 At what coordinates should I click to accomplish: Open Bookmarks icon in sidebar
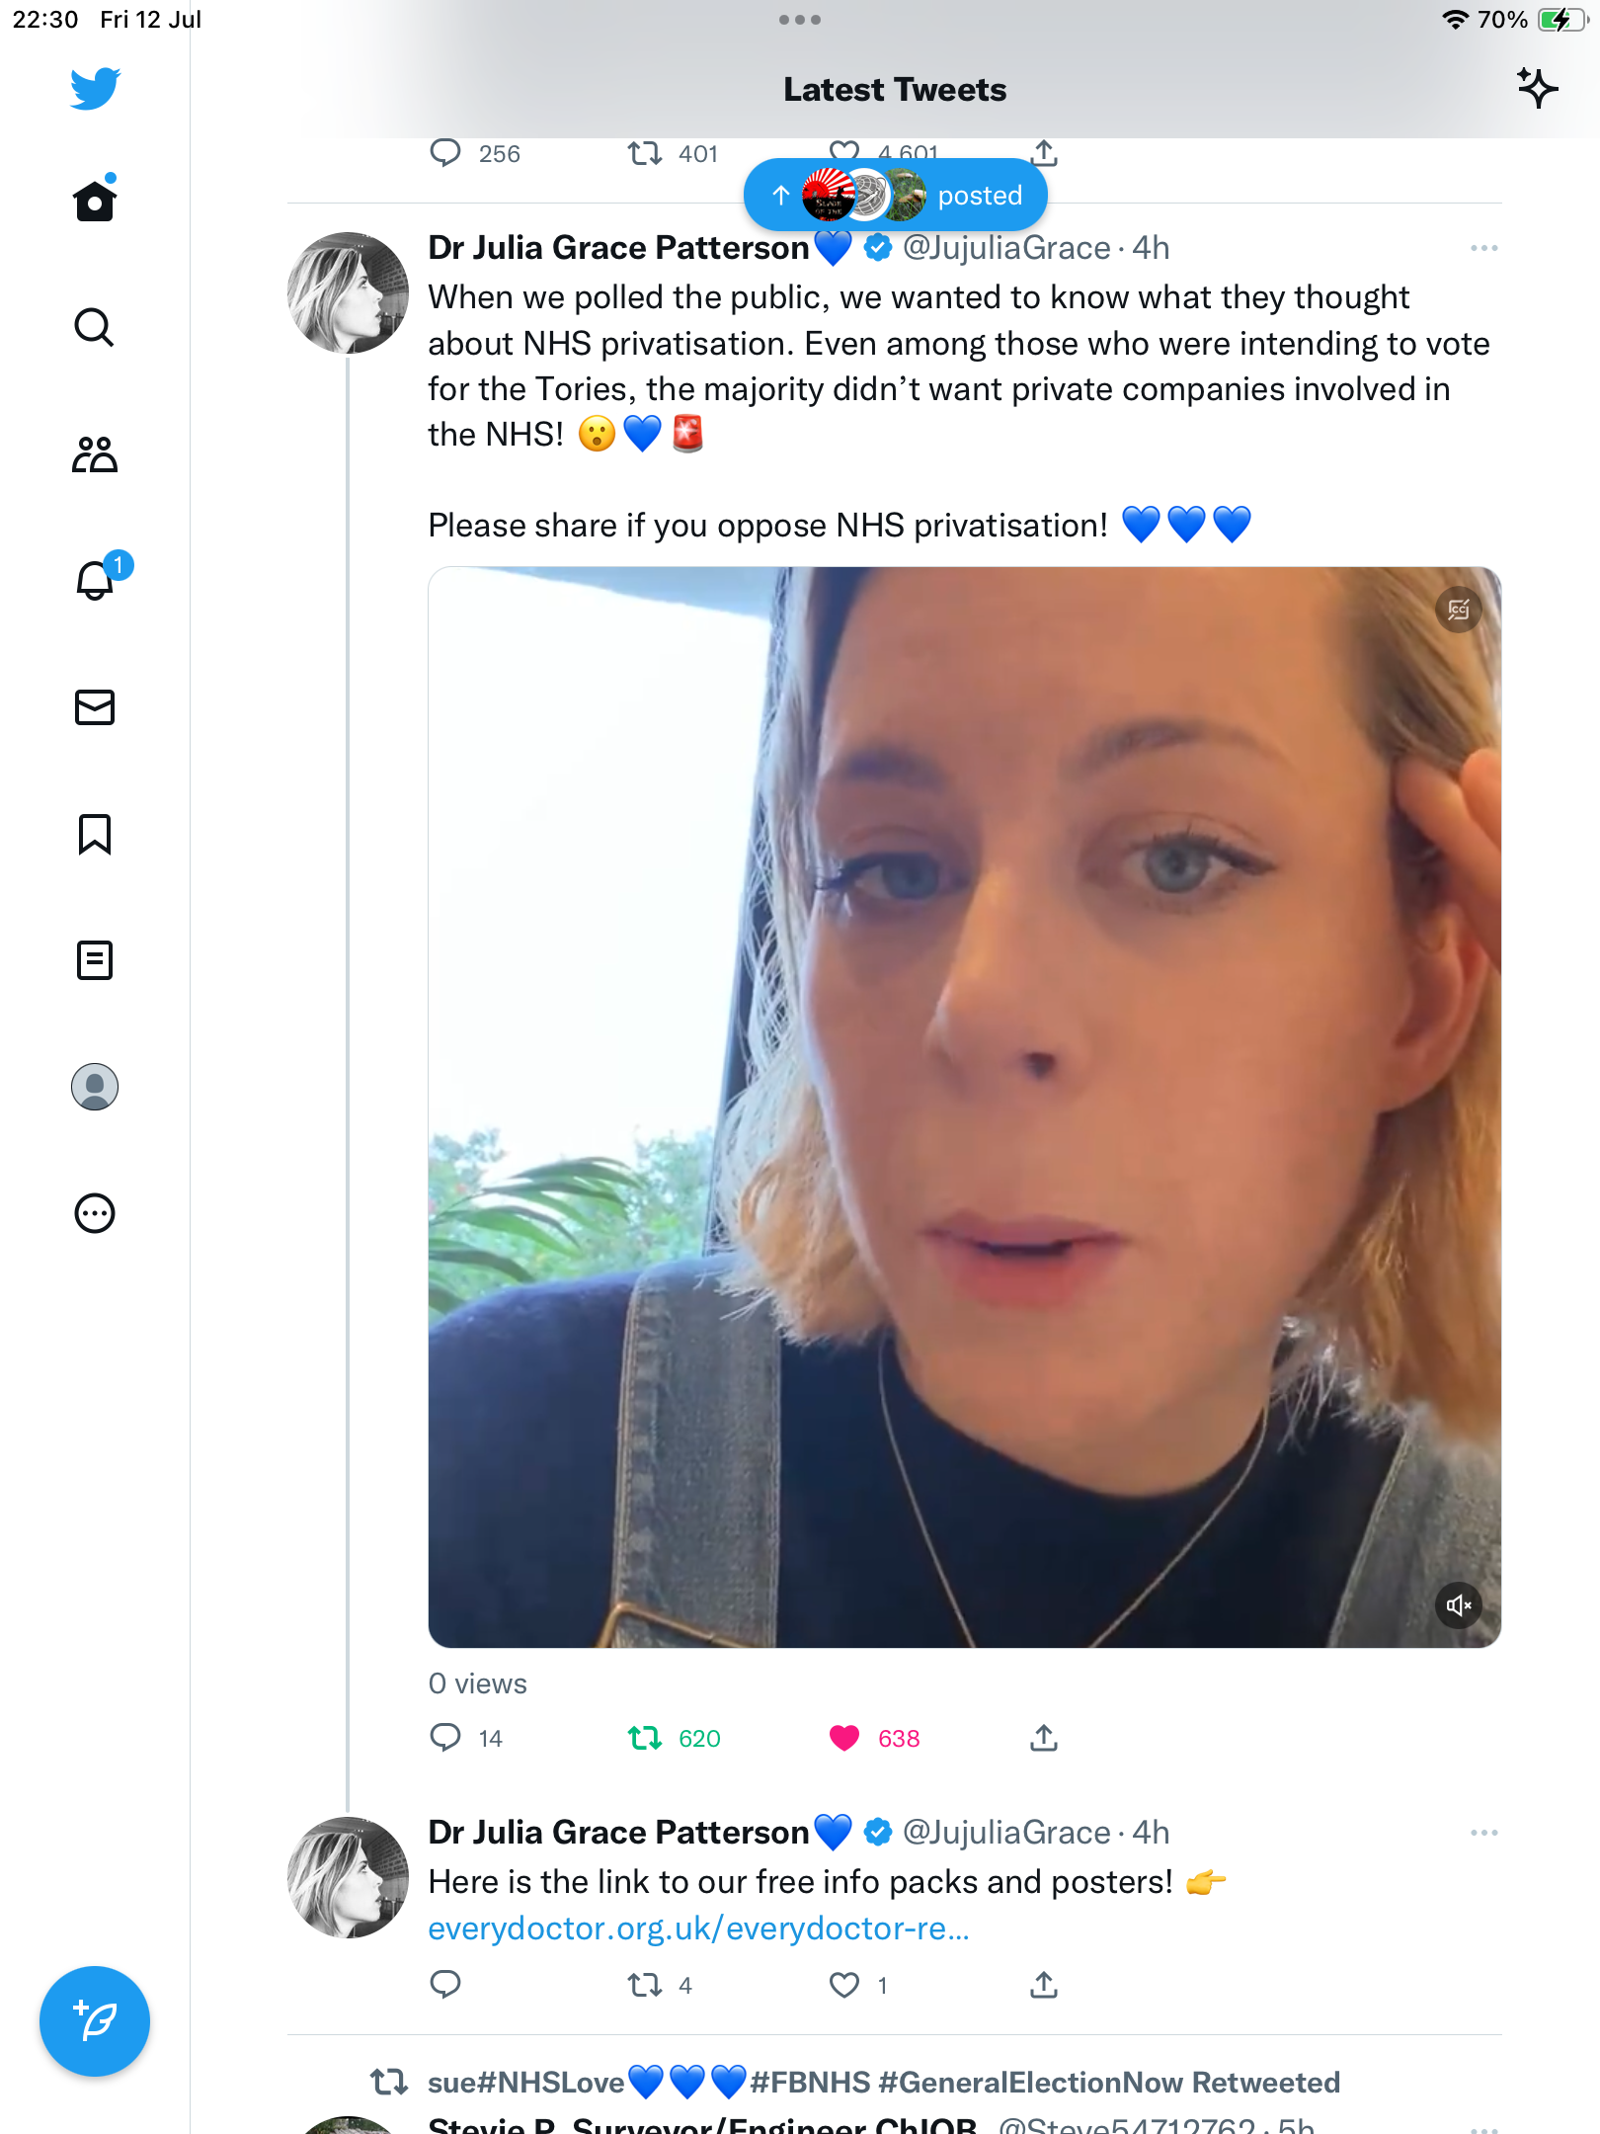tap(95, 834)
